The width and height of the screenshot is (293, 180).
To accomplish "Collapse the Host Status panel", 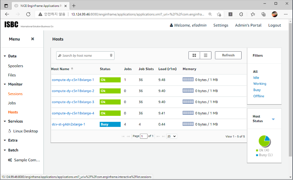I will coord(273,119).
